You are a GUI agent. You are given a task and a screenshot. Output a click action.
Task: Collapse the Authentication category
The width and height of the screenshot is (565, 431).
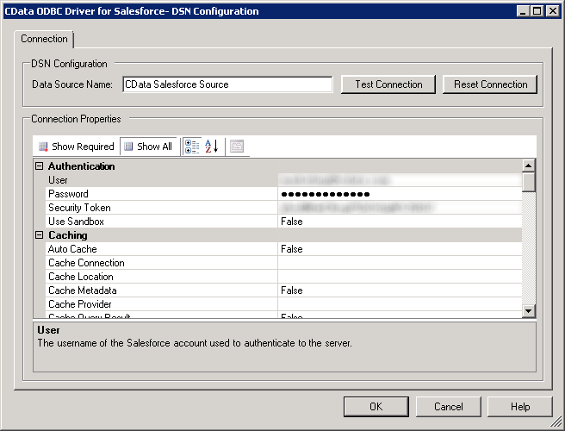tap(39, 166)
